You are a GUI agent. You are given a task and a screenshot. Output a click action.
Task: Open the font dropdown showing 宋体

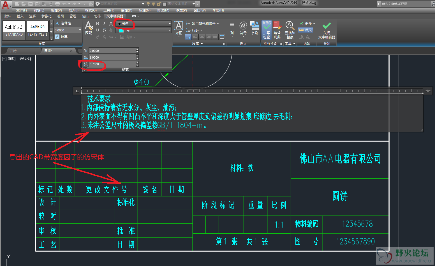tap(144, 24)
